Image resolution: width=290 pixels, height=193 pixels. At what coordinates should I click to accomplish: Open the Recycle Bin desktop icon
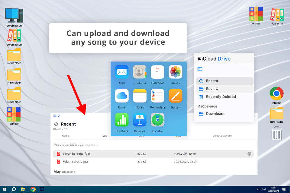click(x=276, y=133)
